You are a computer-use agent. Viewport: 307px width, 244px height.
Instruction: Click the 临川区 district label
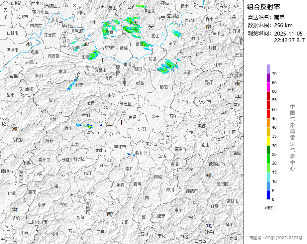[x=141, y=153]
